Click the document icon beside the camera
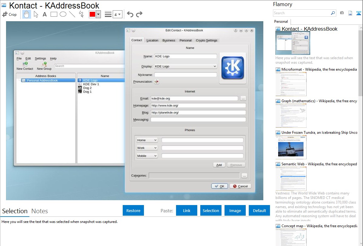363x246 pixels. point(350,13)
